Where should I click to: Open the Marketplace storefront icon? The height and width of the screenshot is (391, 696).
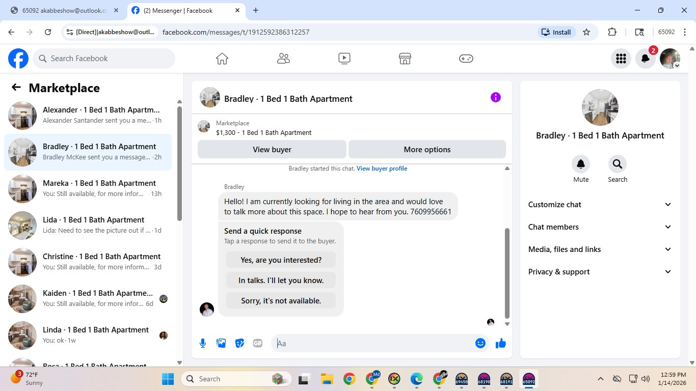(x=405, y=59)
